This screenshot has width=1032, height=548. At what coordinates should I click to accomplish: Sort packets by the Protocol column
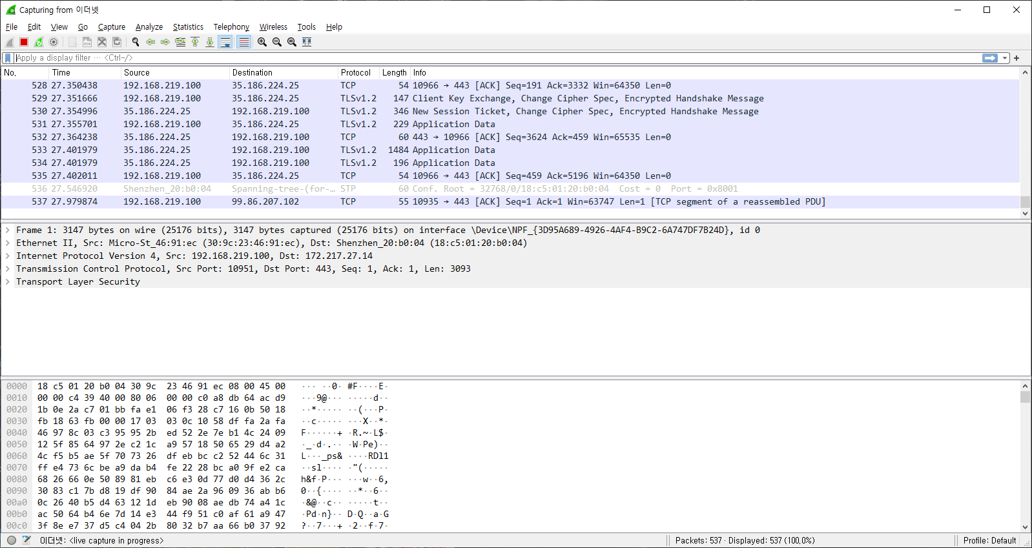tap(358, 73)
